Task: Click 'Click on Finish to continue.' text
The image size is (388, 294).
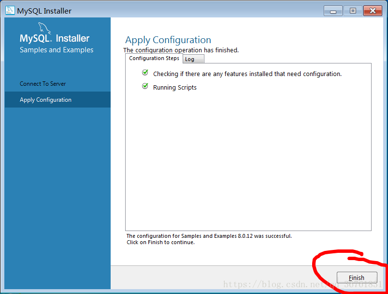Action: (x=160, y=242)
